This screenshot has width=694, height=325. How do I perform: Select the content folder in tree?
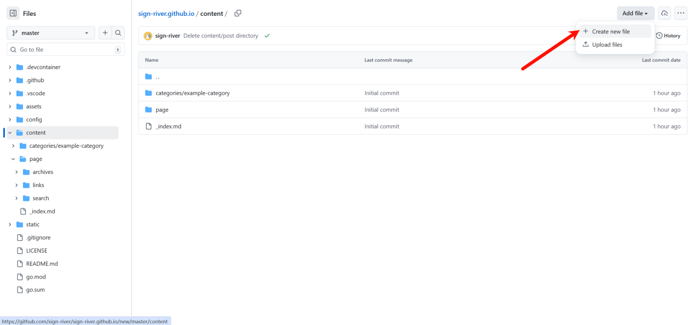(x=36, y=133)
